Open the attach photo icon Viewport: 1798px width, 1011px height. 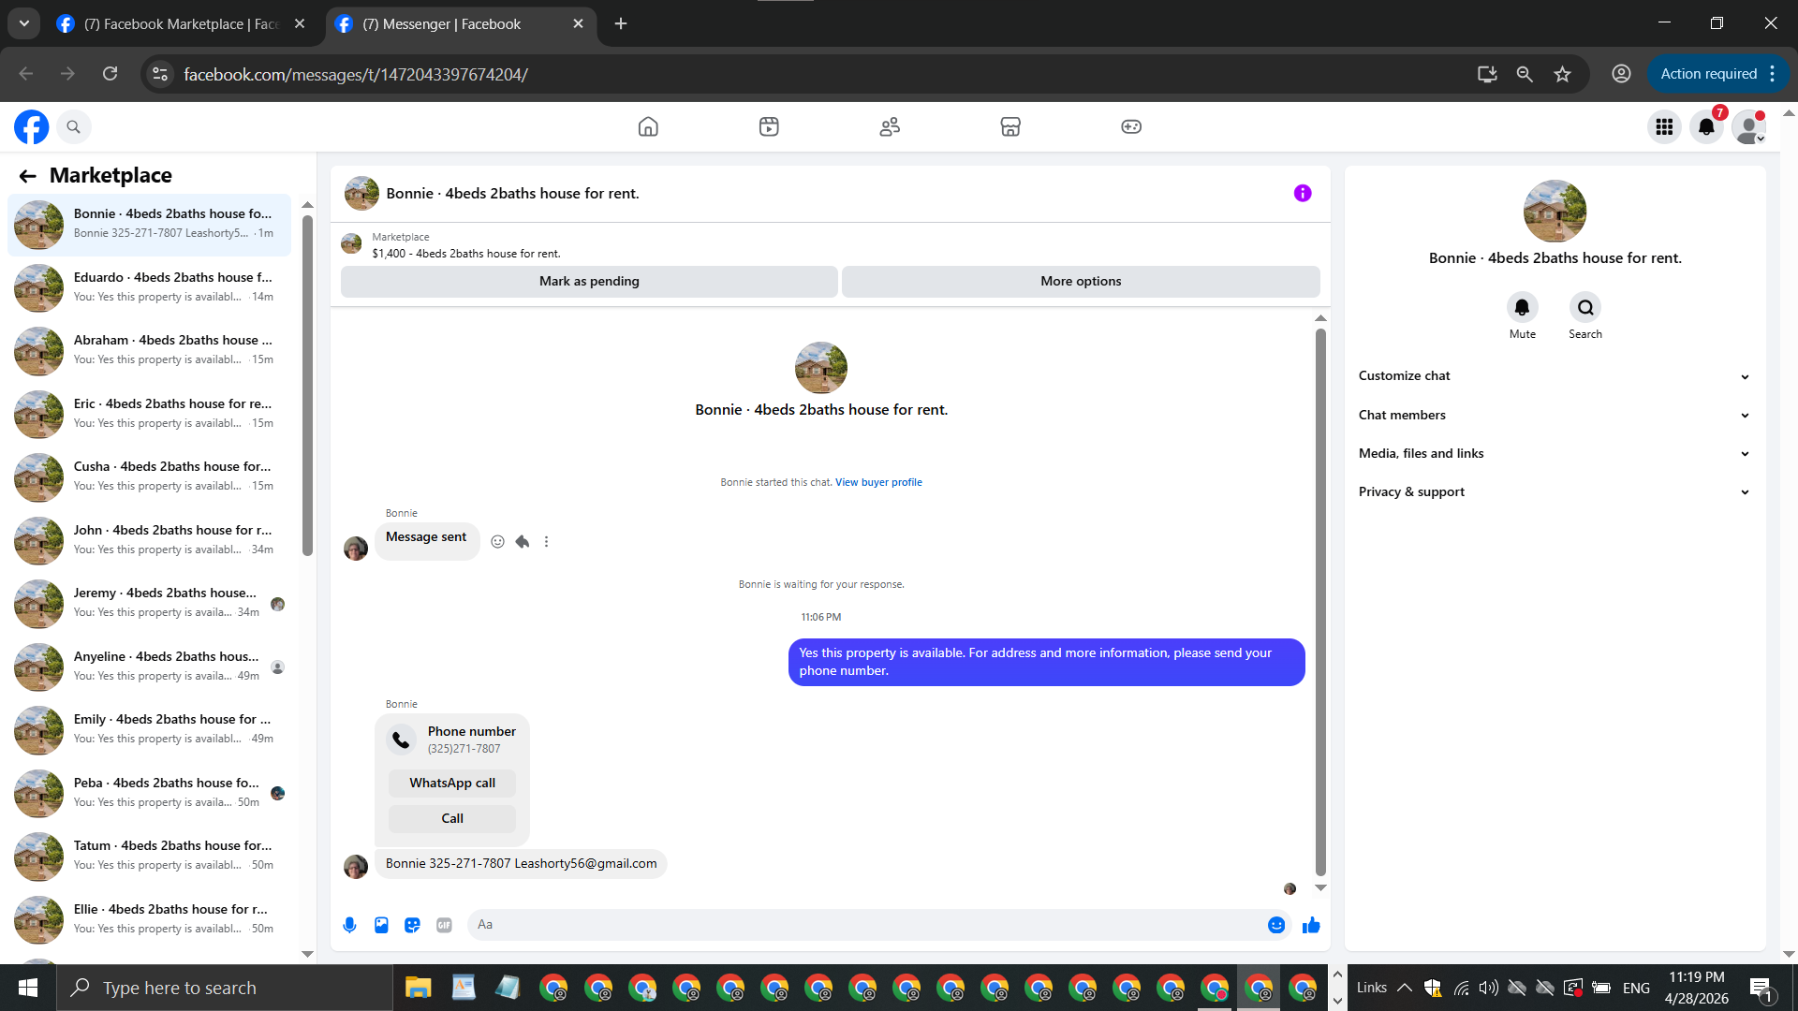381,925
